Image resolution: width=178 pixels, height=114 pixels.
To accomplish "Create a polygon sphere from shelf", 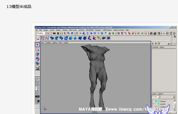I will (x=71, y=38).
